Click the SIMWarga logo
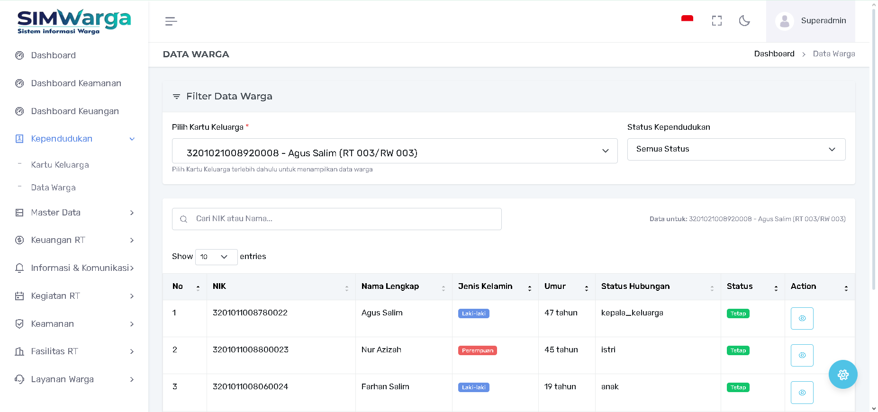 [x=74, y=22]
